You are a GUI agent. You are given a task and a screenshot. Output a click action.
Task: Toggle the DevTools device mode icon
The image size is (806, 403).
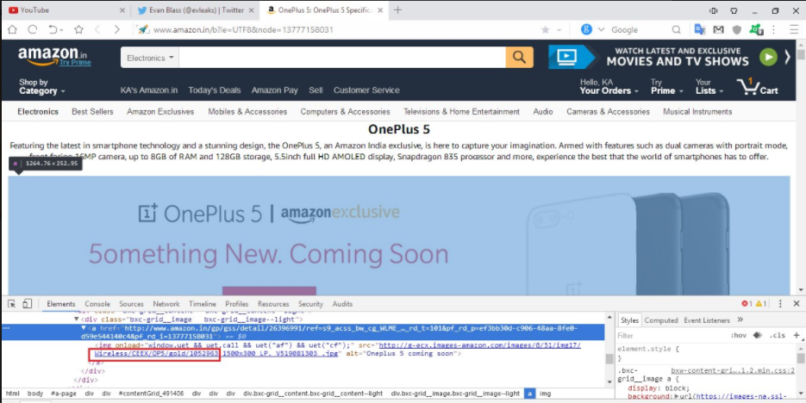[x=28, y=303]
